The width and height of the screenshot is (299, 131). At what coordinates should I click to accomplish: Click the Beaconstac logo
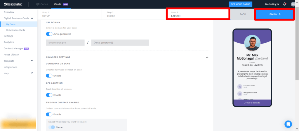click(x=13, y=4)
